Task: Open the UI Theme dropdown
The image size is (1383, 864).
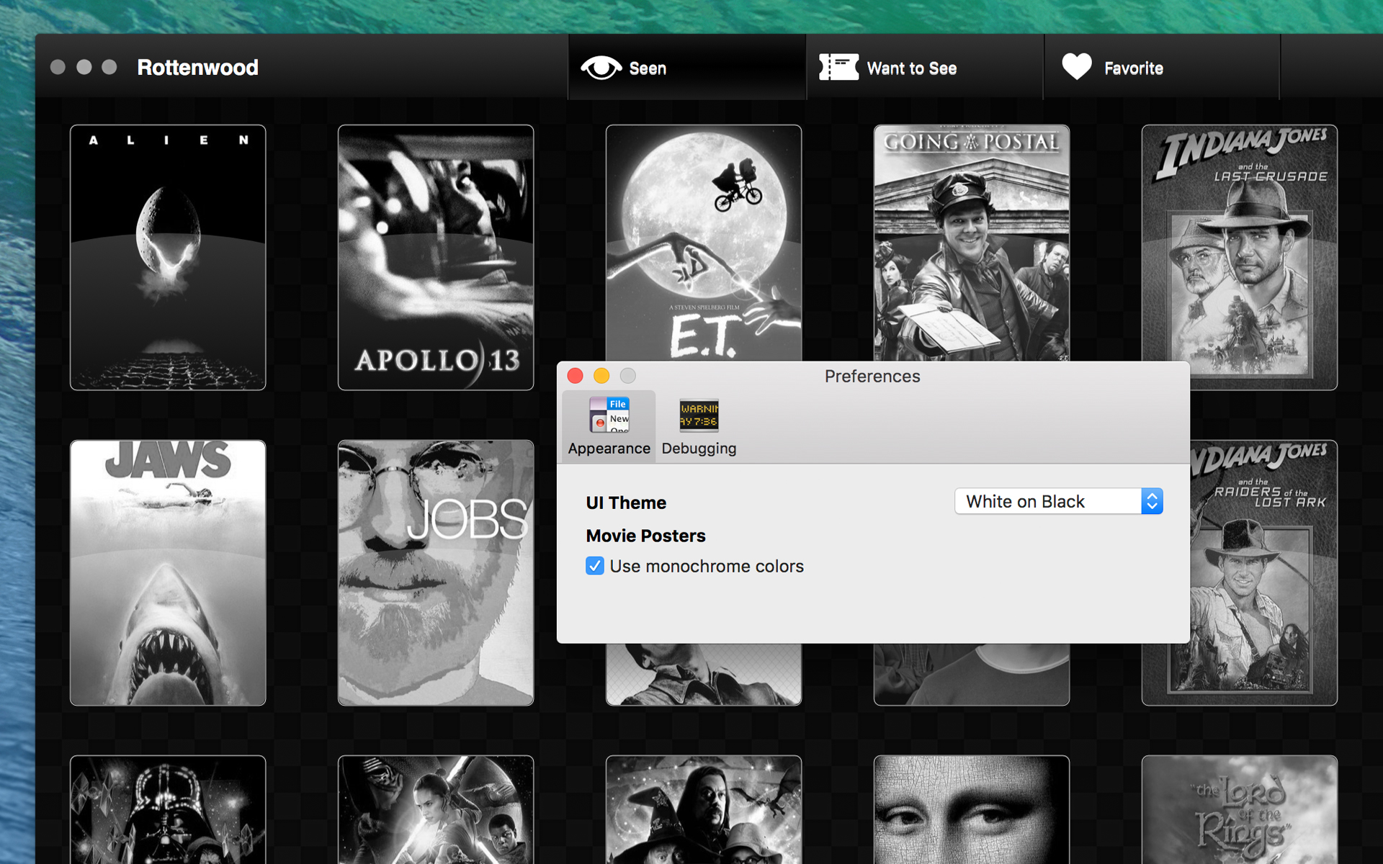Action: tap(1058, 501)
